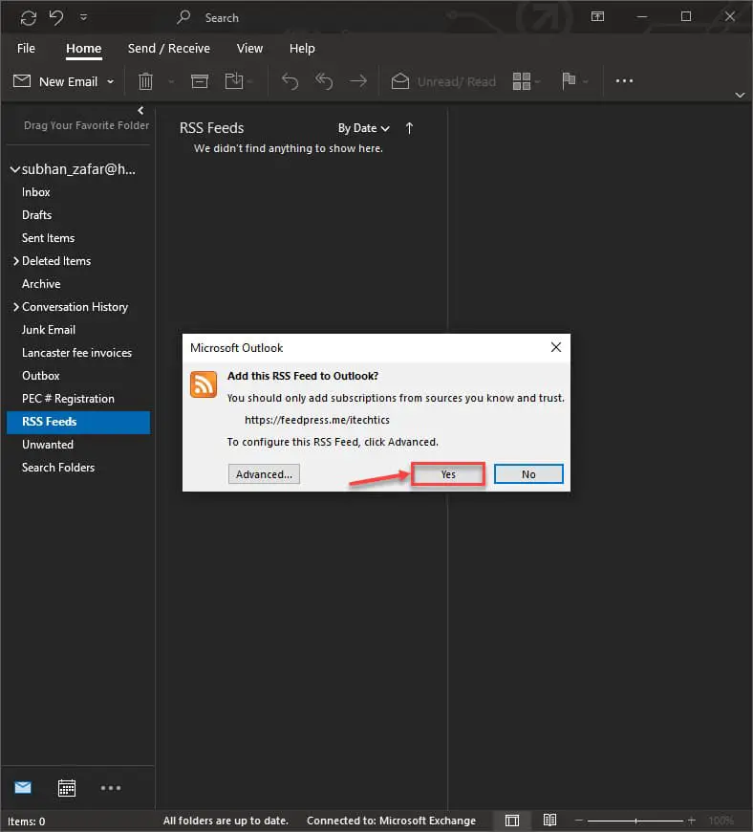Screen dimensions: 753x832
Task: Open the ribbon More commands ellipsis
Action: pos(624,80)
